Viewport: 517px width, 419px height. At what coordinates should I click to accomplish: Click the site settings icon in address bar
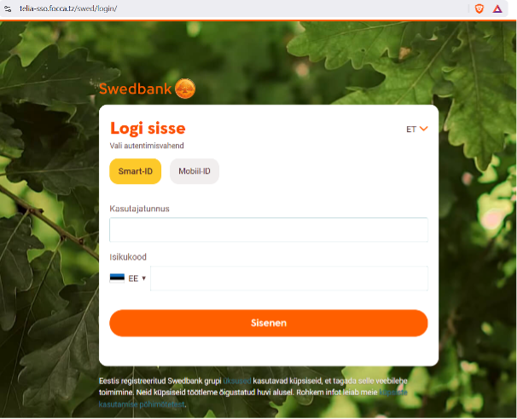point(8,9)
